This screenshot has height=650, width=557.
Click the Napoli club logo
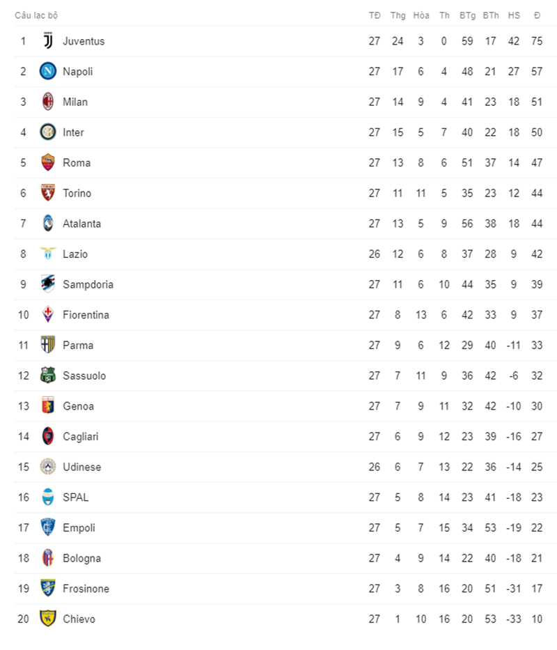[48, 71]
